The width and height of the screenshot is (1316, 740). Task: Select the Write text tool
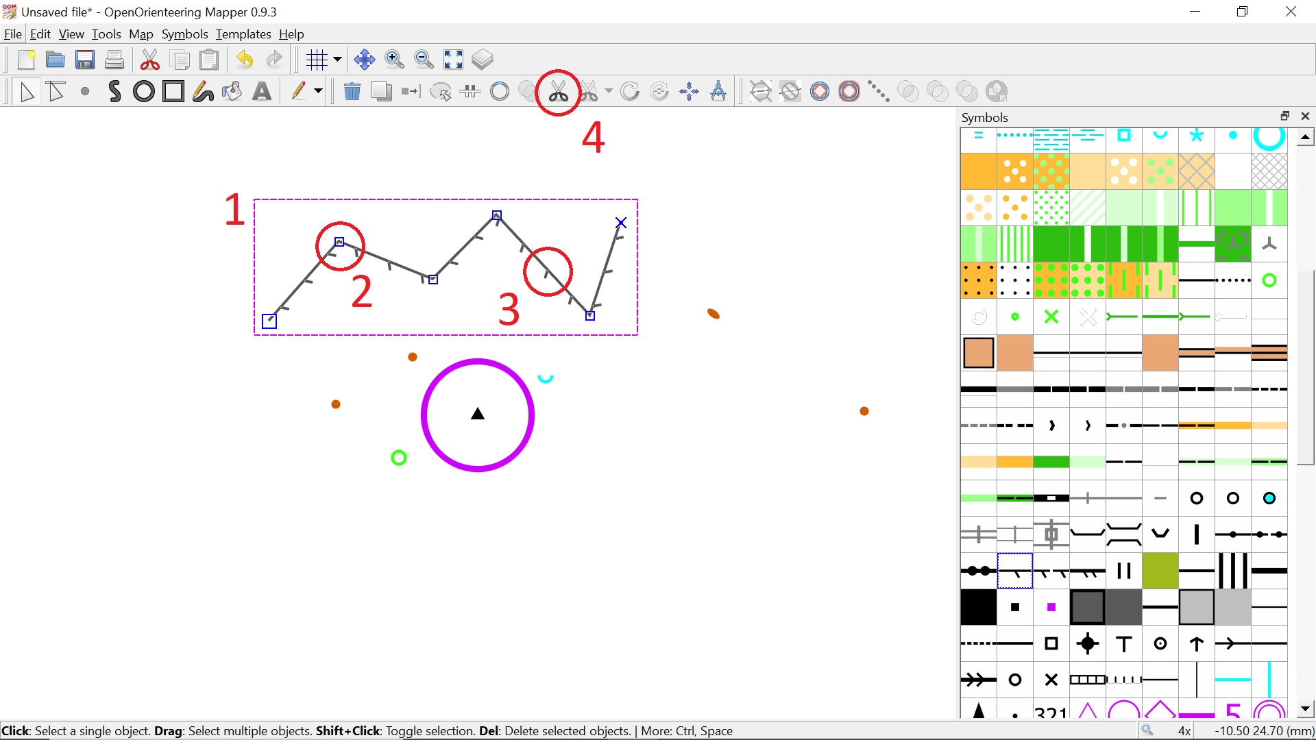point(262,92)
